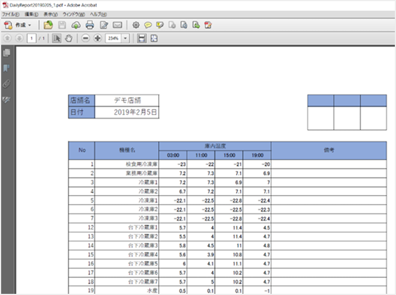Screen dimensions: 396x295
Task: Click the upload-to-cloud icon
Action: pyautogui.click(x=76, y=25)
